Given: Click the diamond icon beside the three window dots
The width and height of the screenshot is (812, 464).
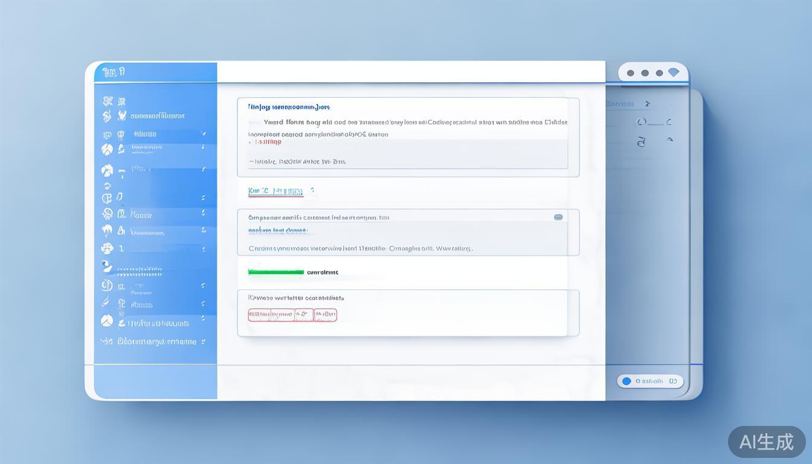Looking at the screenshot, I should [x=674, y=72].
